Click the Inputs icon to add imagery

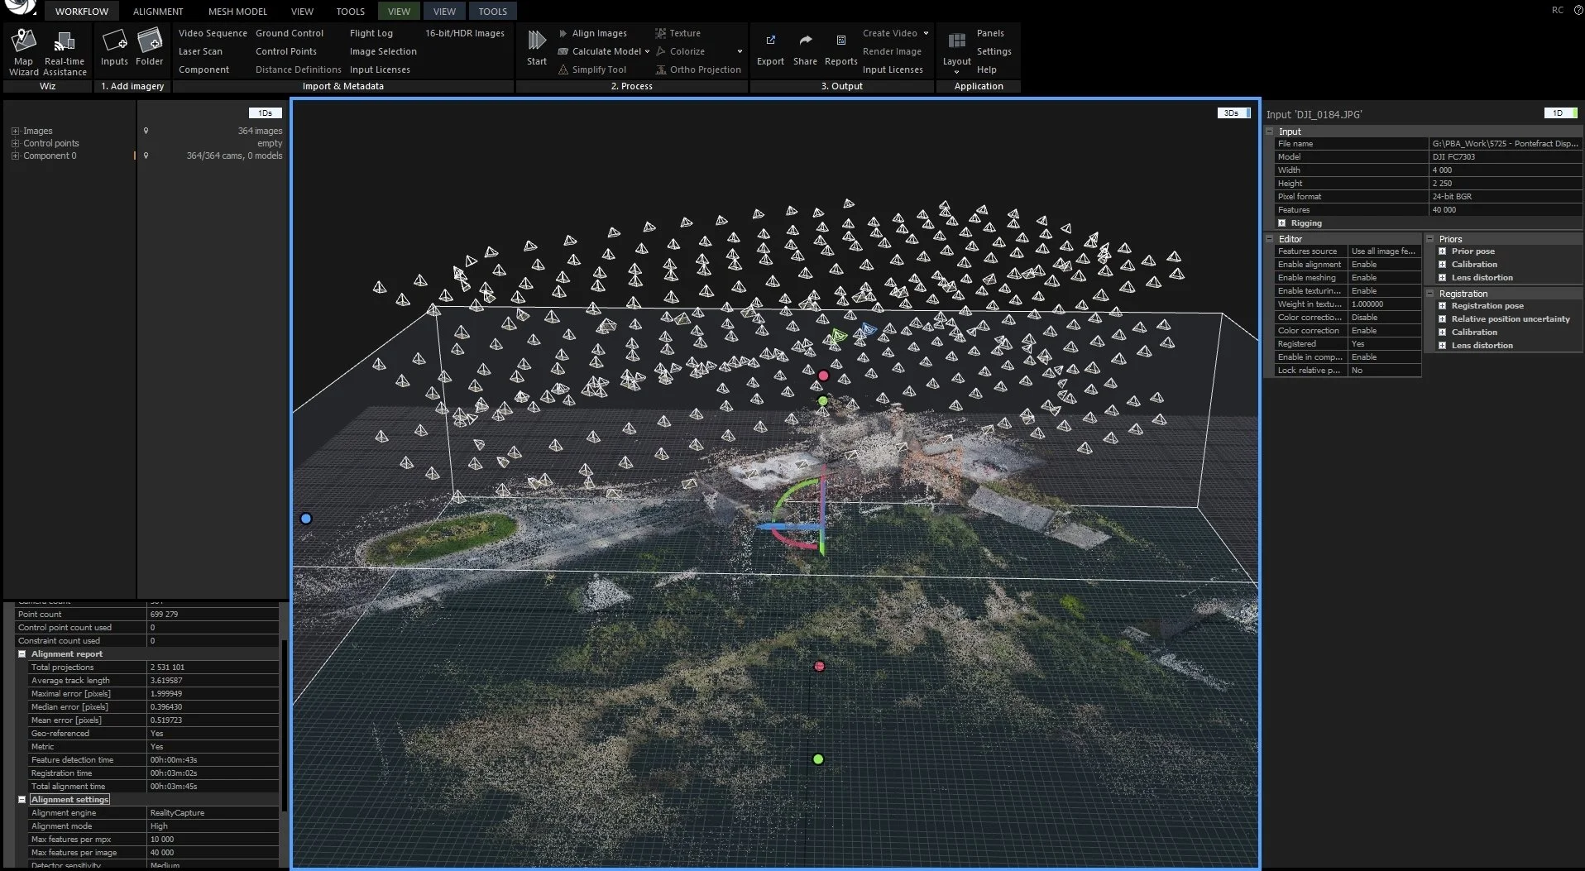pyautogui.click(x=113, y=48)
